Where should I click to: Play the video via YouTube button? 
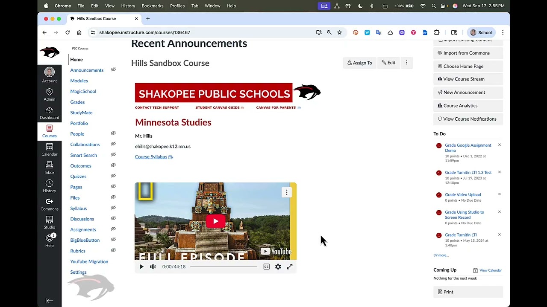[x=216, y=221]
